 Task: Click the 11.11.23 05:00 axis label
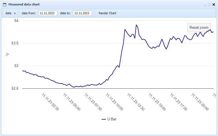pyautogui.click(x=72, y=102)
